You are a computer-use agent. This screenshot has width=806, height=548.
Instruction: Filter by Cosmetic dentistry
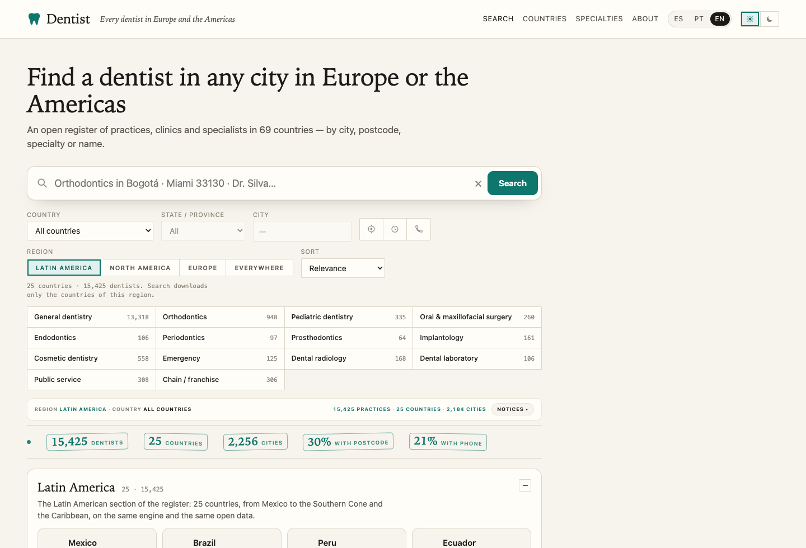coord(91,358)
